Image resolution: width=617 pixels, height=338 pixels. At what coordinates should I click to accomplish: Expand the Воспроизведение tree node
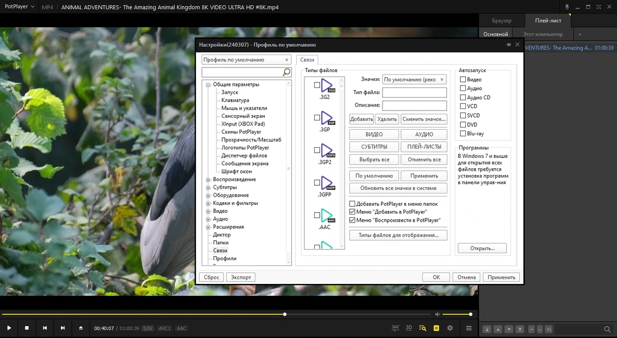click(x=208, y=180)
